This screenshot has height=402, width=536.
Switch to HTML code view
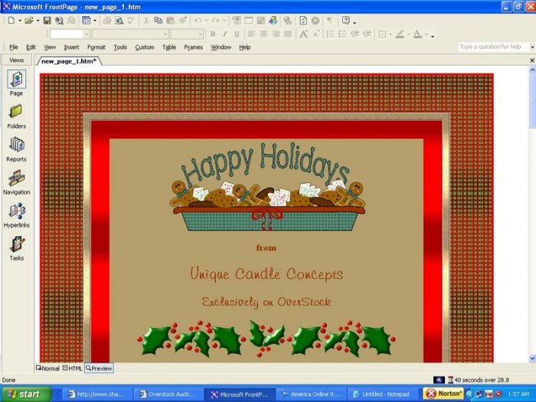tap(73, 368)
